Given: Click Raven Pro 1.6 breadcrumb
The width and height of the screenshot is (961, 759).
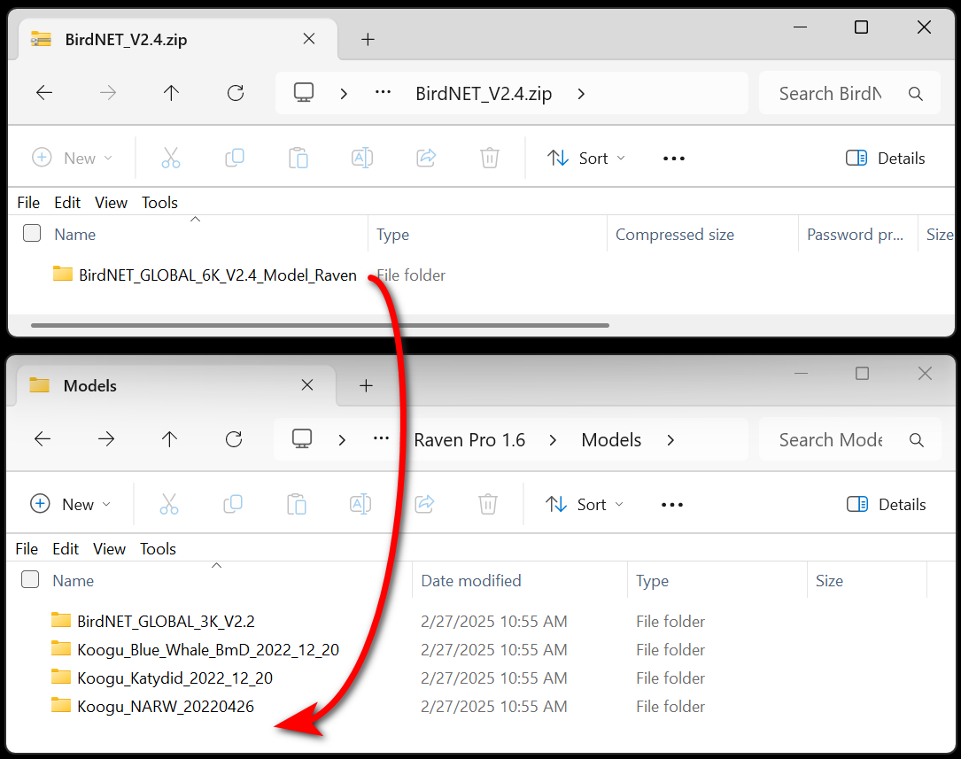Looking at the screenshot, I should [469, 440].
